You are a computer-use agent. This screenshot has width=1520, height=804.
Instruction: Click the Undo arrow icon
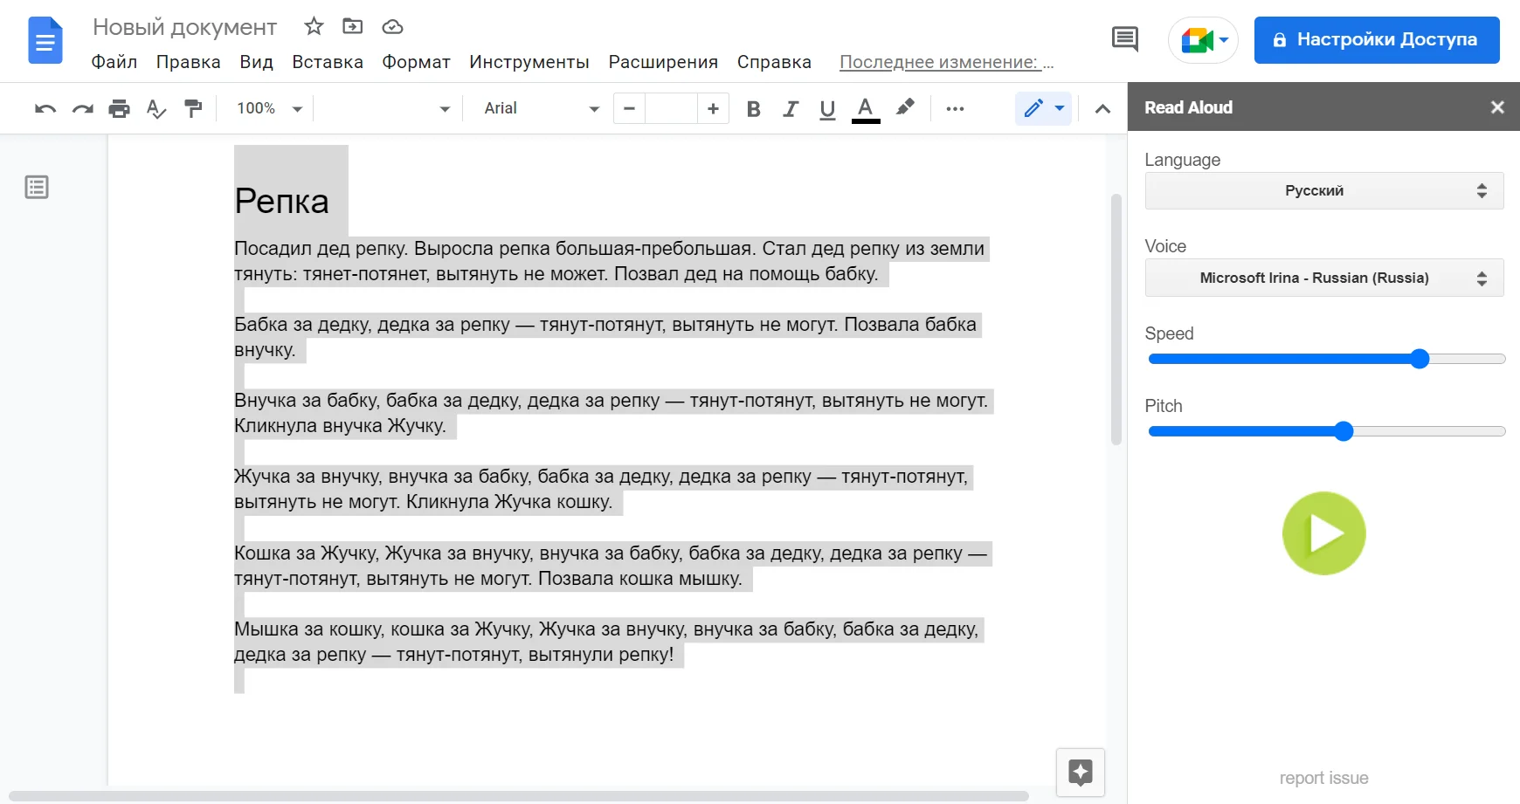point(45,108)
